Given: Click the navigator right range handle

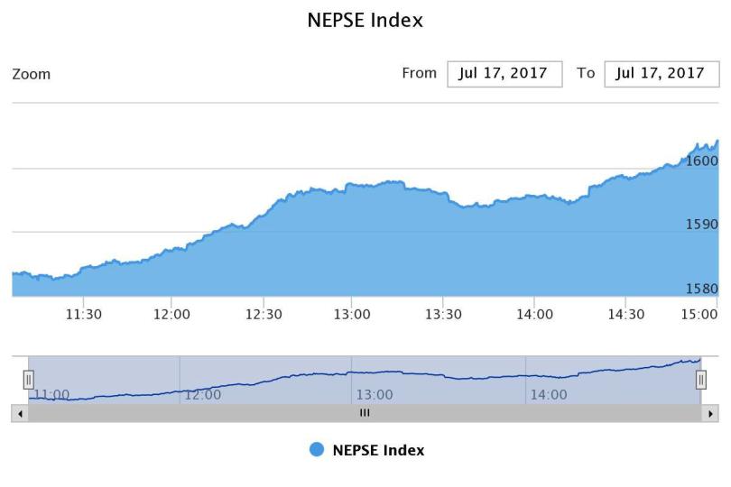Looking at the screenshot, I should 701,380.
